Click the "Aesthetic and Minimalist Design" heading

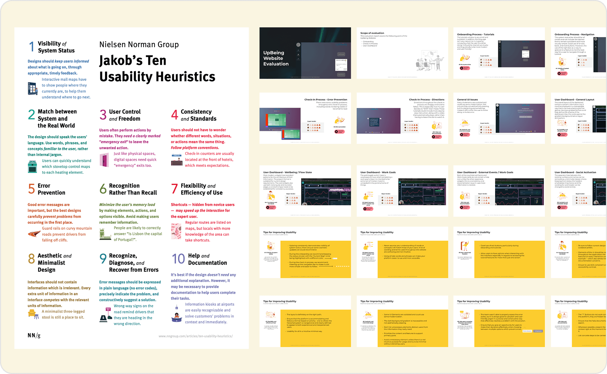pos(55,262)
